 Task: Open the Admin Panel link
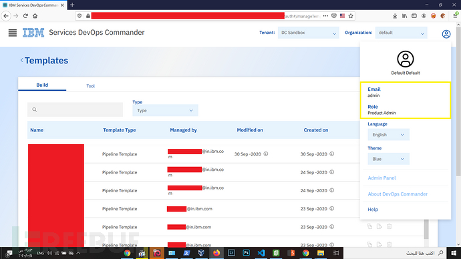click(x=381, y=178)
